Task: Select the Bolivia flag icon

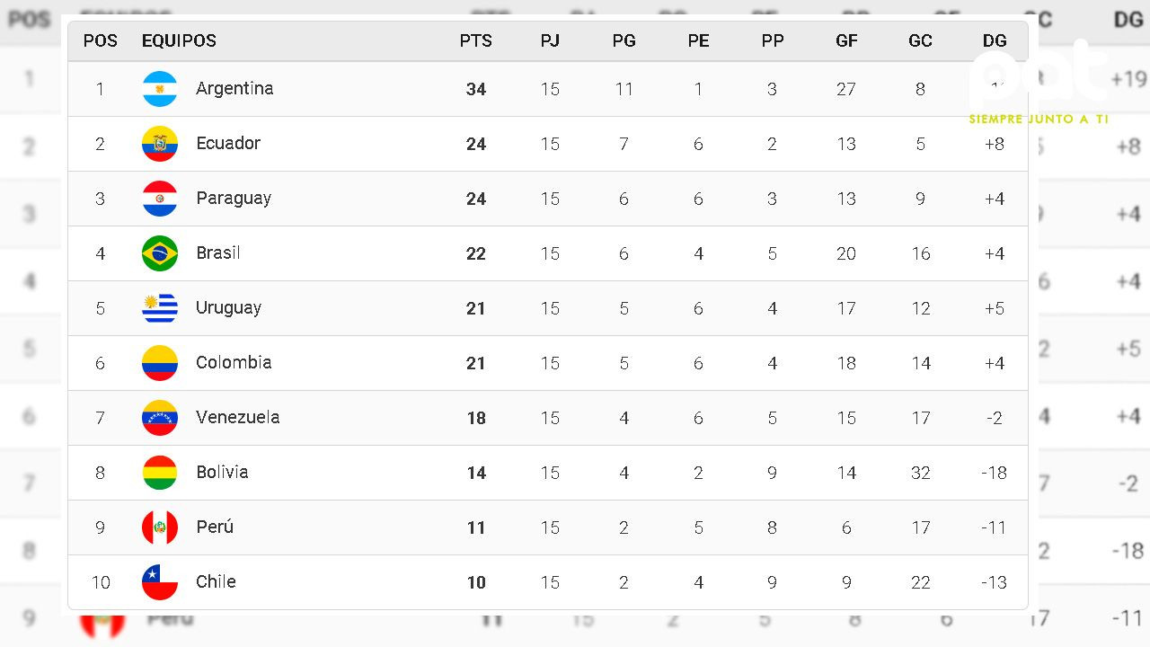Action: click(x=160, y=473)
